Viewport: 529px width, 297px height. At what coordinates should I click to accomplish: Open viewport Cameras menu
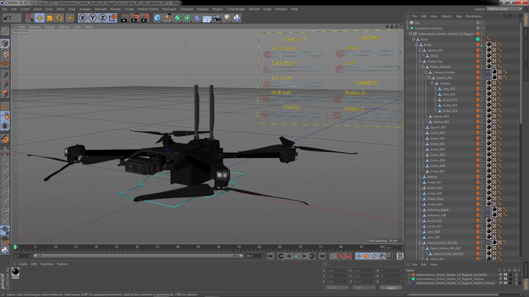click(x=35, y=27)
